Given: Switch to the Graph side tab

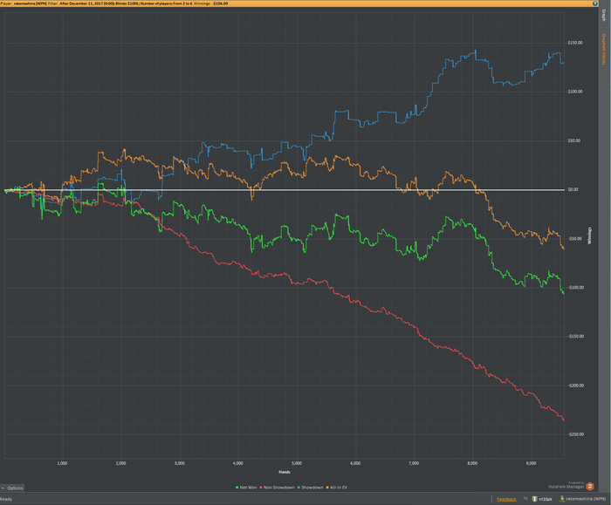Looking at the screenshot, I should coord(604,16).
